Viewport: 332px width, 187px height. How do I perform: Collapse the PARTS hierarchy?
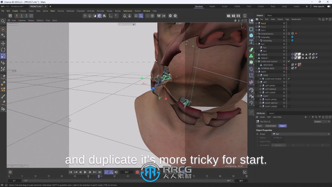(x=256, y=72)
